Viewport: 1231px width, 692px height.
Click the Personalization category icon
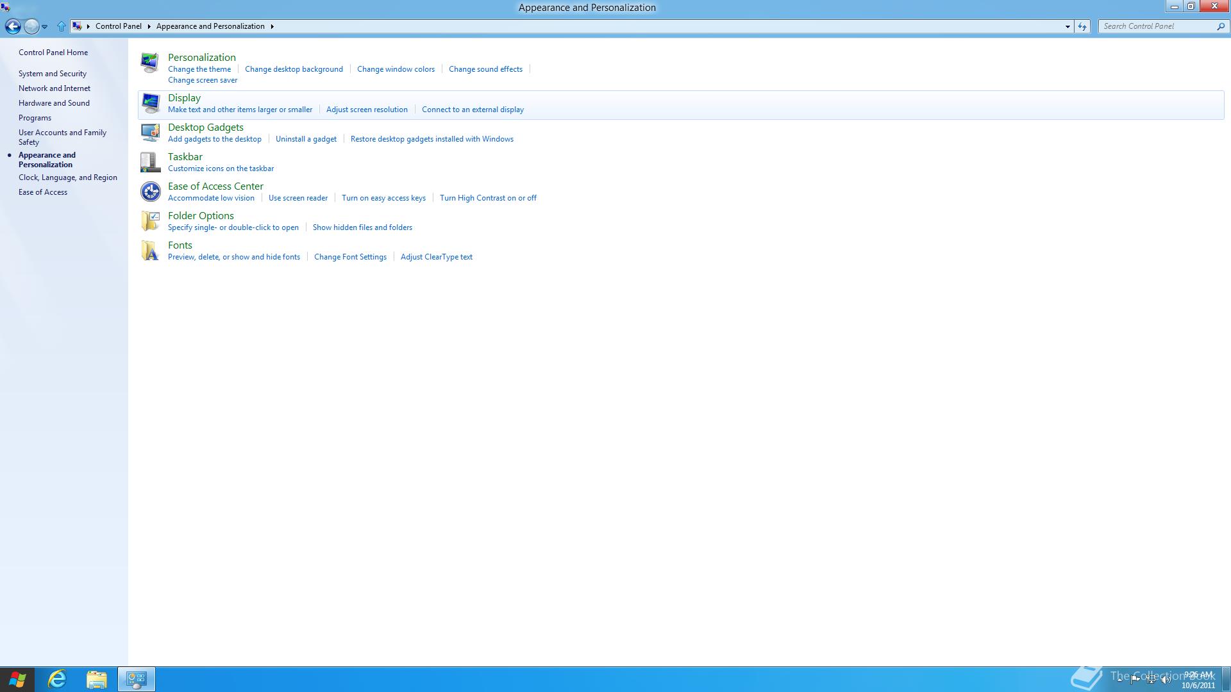pos(150,63)
